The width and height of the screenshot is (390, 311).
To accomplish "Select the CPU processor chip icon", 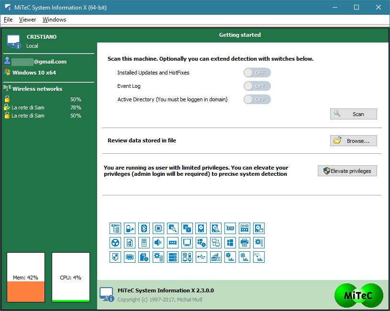I will [x=158, y=228].
